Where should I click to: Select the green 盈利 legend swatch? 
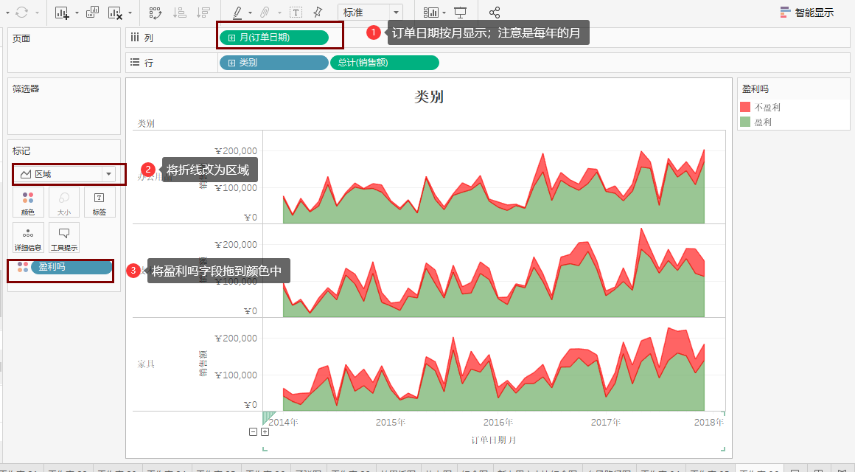(745, 122)
